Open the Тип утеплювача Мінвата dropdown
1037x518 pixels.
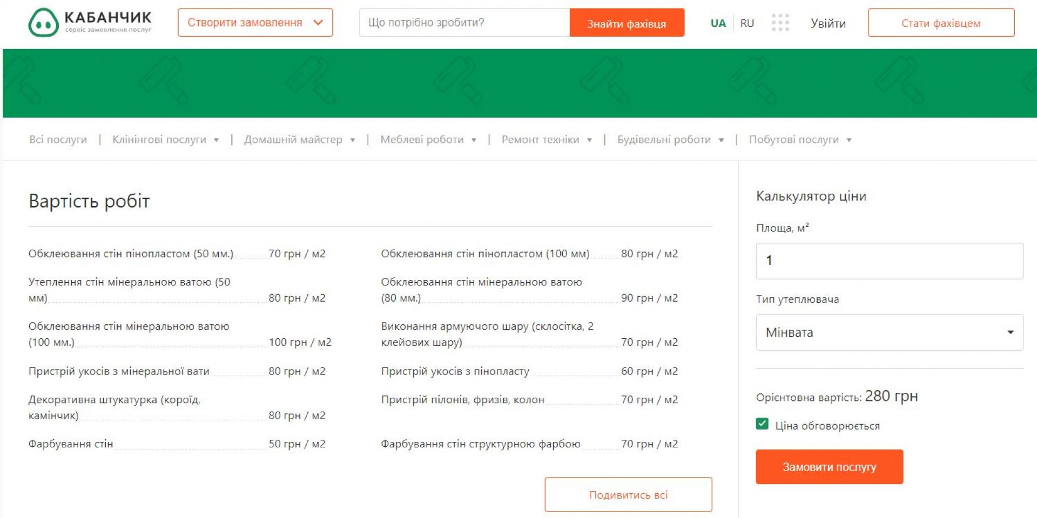[889, 332]
